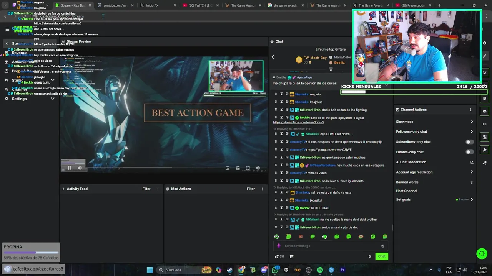Click the purple microphone icon in chat input

pos(279,246)
